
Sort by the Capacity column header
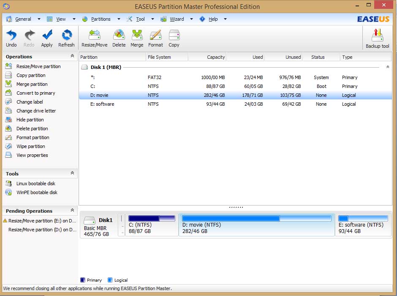click(x=207, y=57)
